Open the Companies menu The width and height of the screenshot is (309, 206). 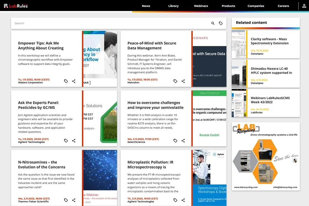click(256, 6)
